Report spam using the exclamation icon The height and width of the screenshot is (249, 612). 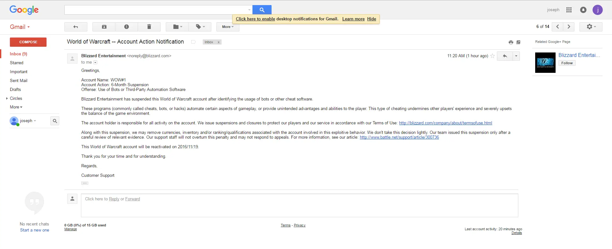click(127, 27)
